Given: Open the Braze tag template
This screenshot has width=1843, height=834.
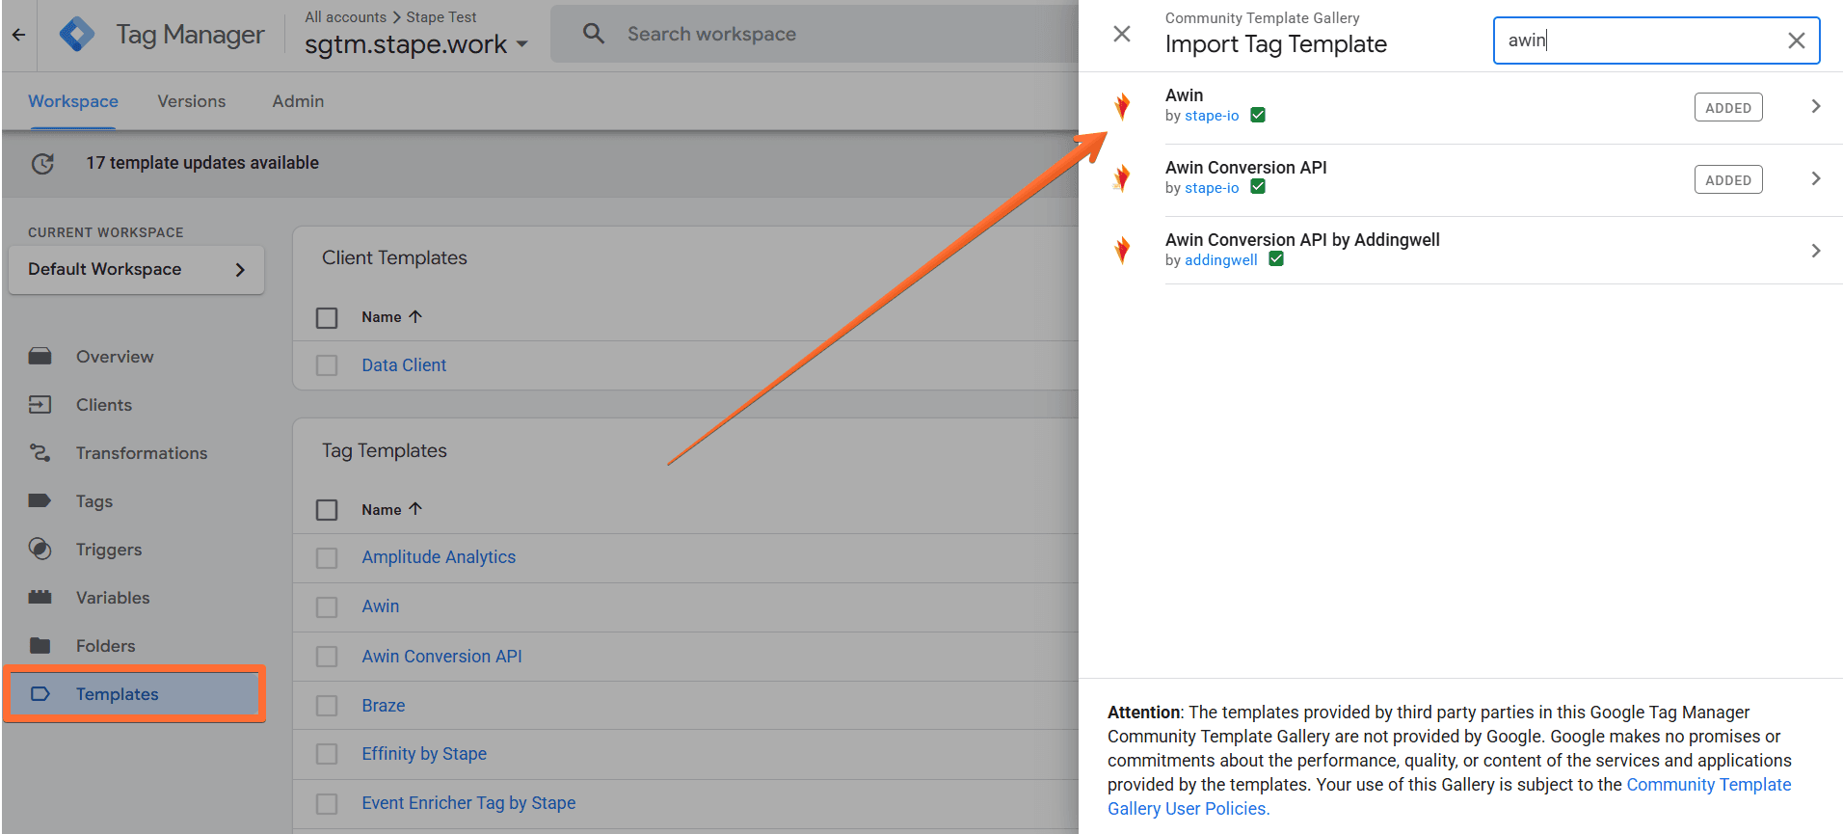Looking at the screenshot, I should click(384, 706).
